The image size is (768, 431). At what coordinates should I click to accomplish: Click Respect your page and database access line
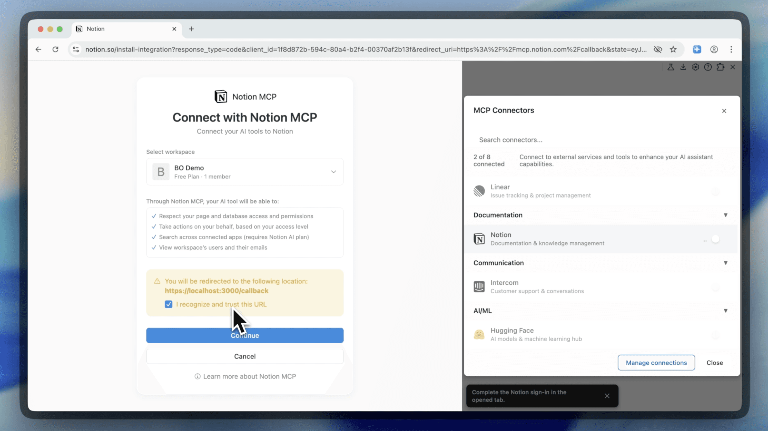pos(236,216)
